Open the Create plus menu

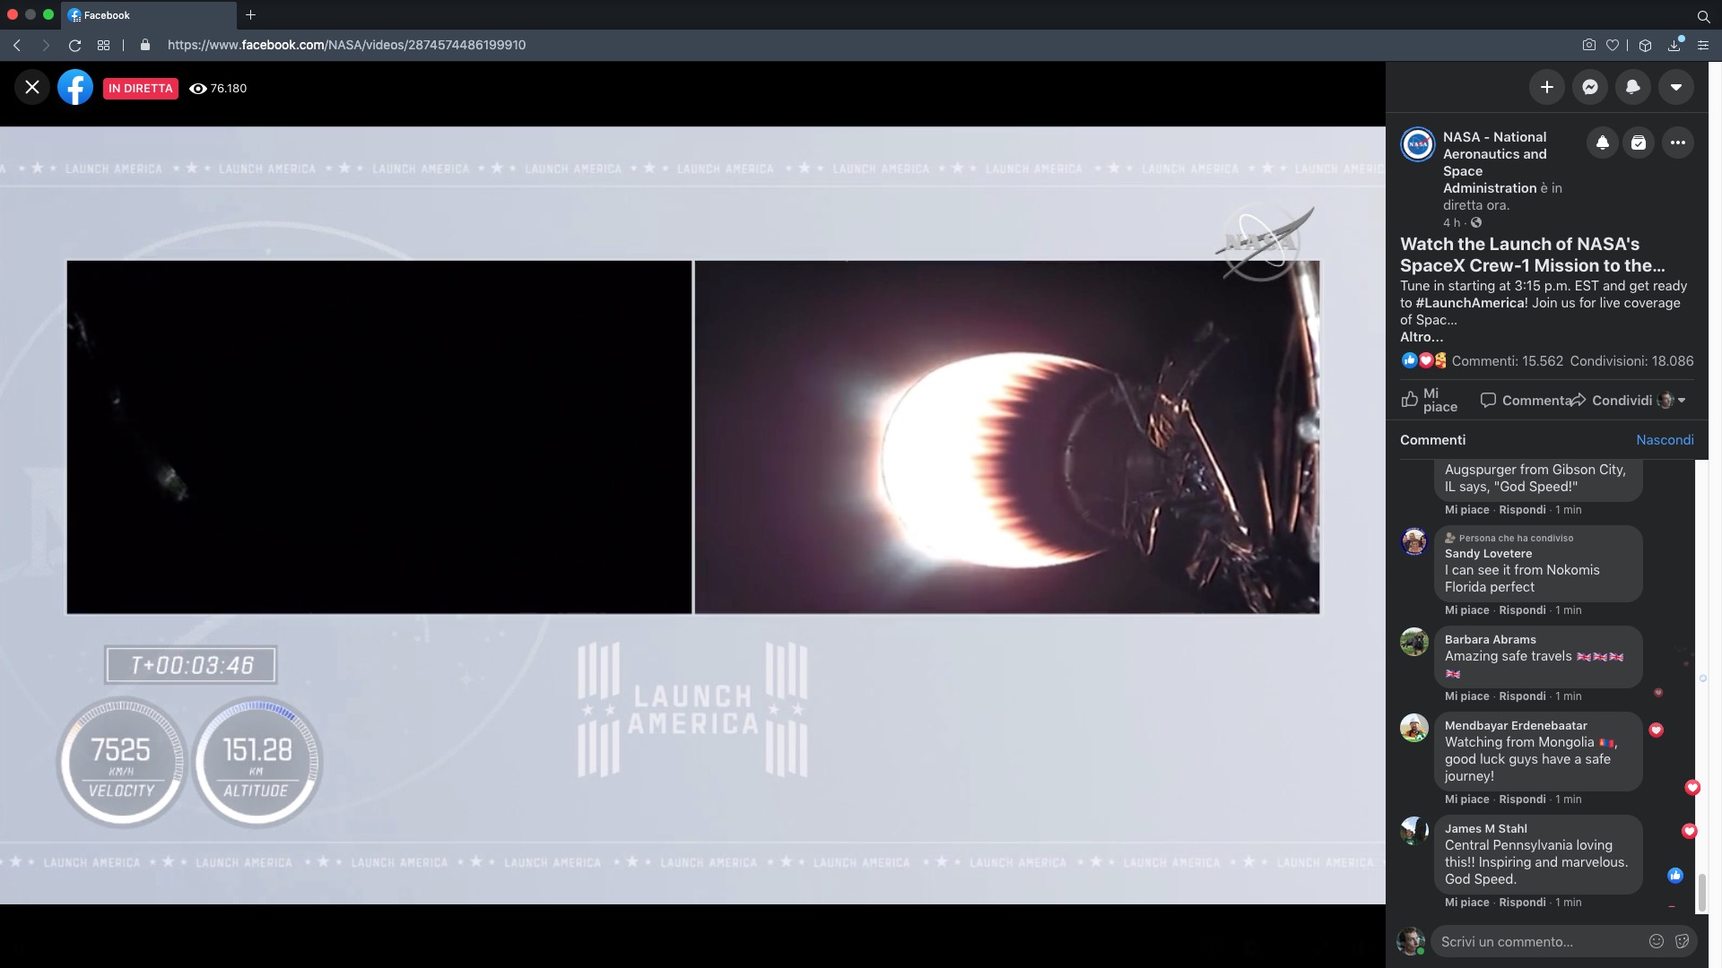point(1546,87)
